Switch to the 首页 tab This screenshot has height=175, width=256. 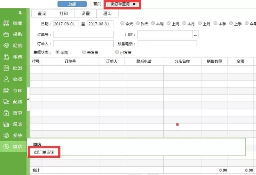[97, 4]
